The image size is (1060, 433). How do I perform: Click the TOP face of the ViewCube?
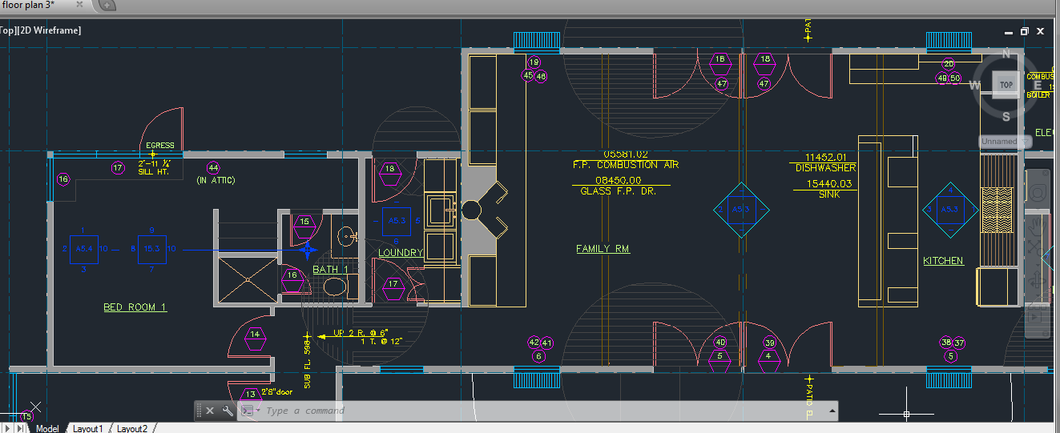click(1006, 84)
